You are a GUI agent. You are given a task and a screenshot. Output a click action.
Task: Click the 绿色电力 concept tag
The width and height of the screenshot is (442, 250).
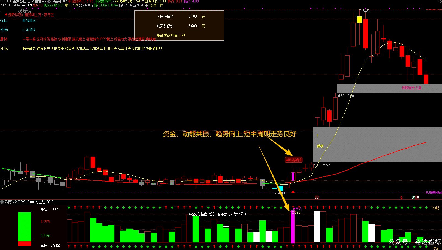coord(121,39)
